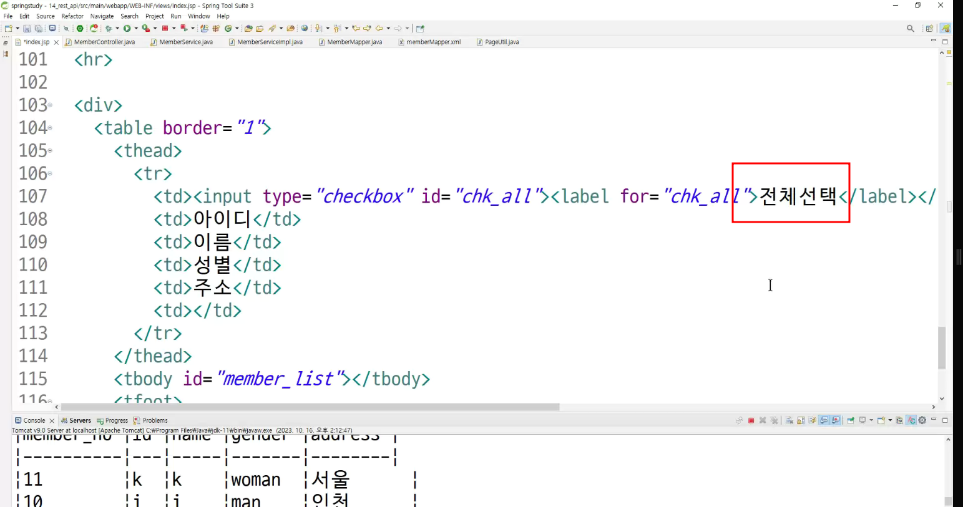
Task: Click the flashlight Search toolbar icon
Action: point(272,29)
